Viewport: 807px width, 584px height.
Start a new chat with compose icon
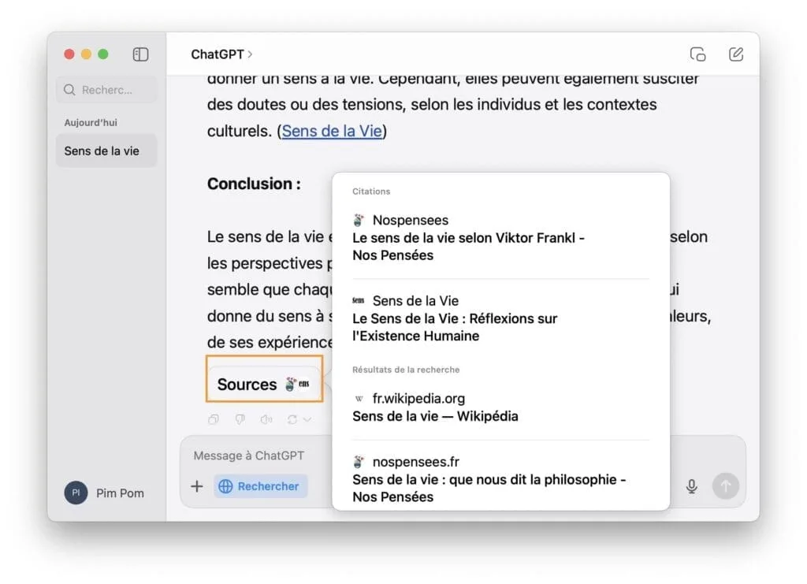click(x=736, y=54)
